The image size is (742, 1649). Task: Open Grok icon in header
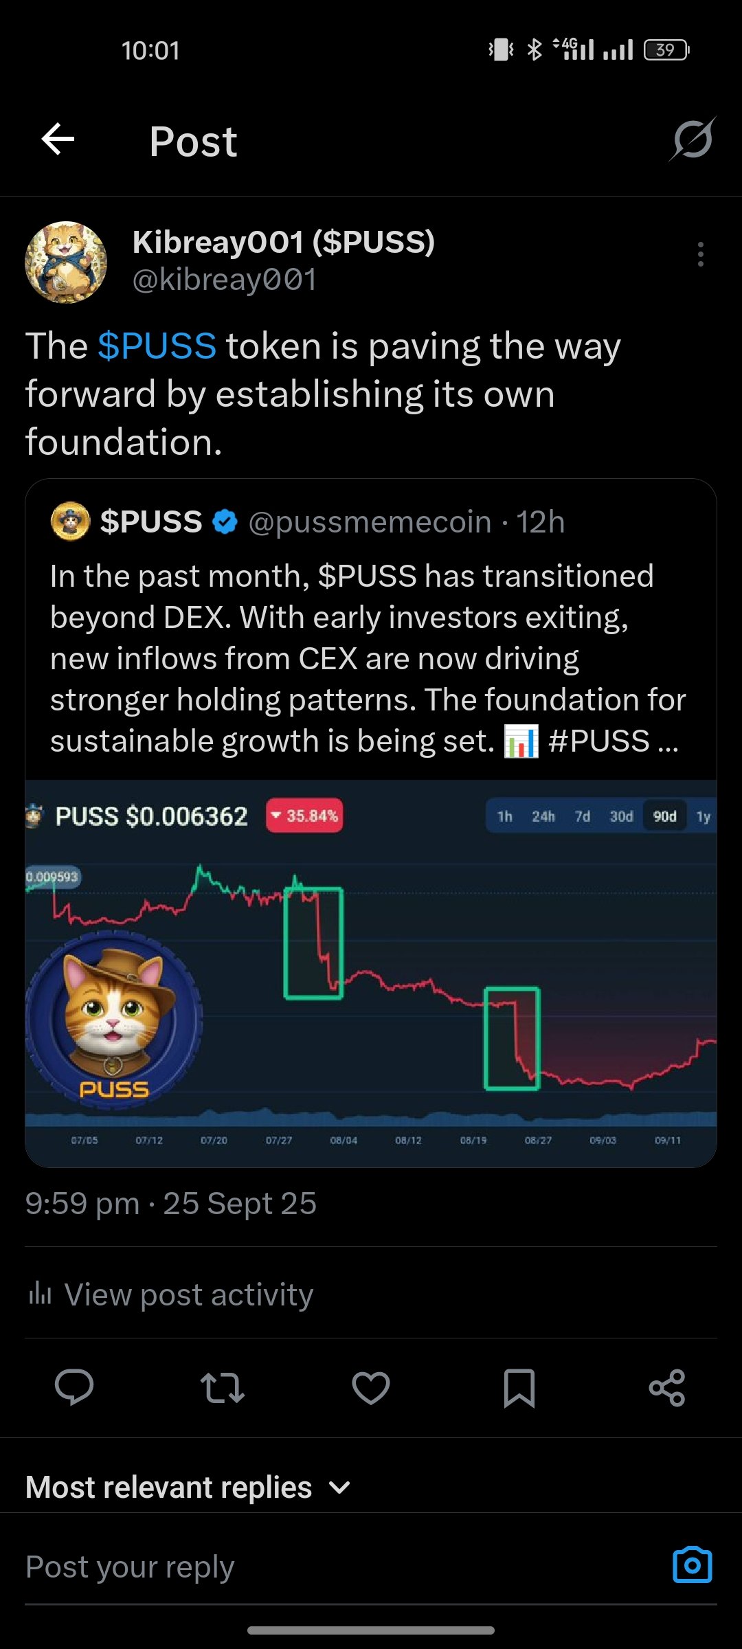click(x=692, y=140)
